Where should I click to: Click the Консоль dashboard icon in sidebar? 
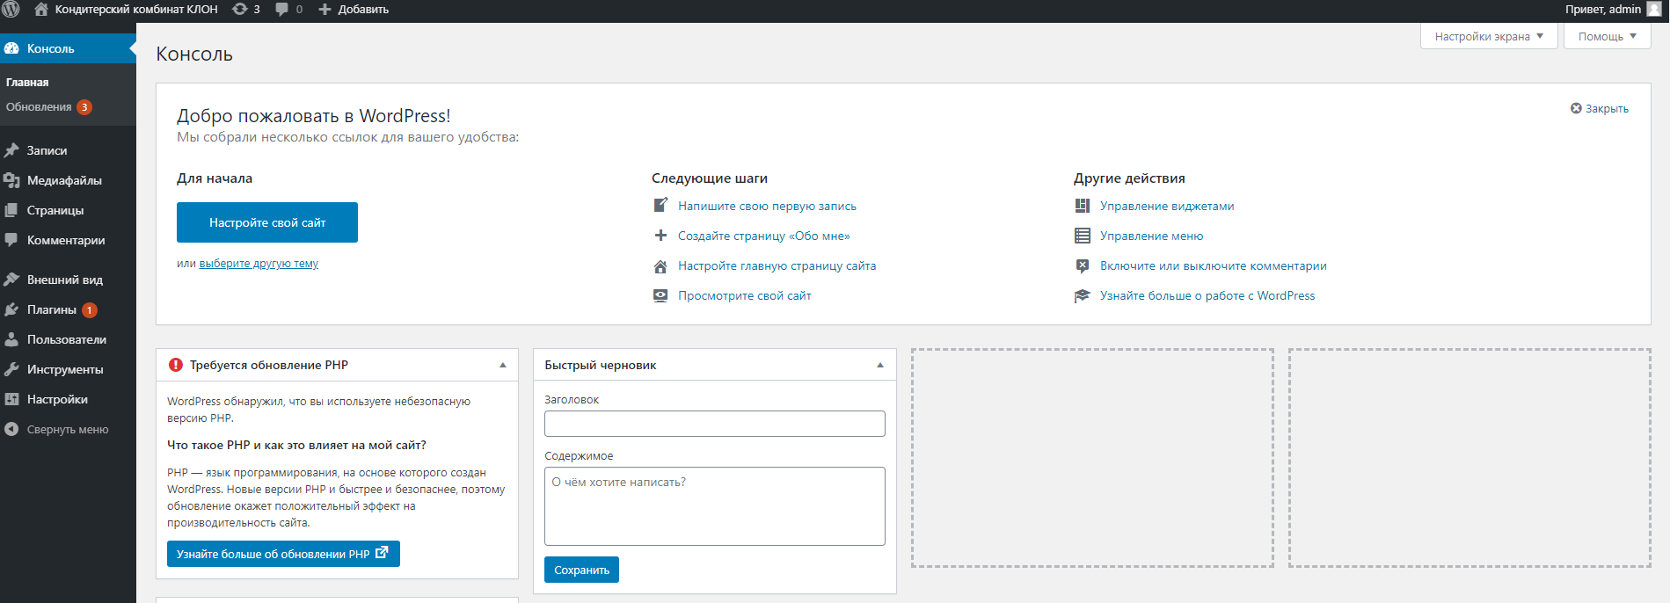pyautogui.click(x=11, y=48)
